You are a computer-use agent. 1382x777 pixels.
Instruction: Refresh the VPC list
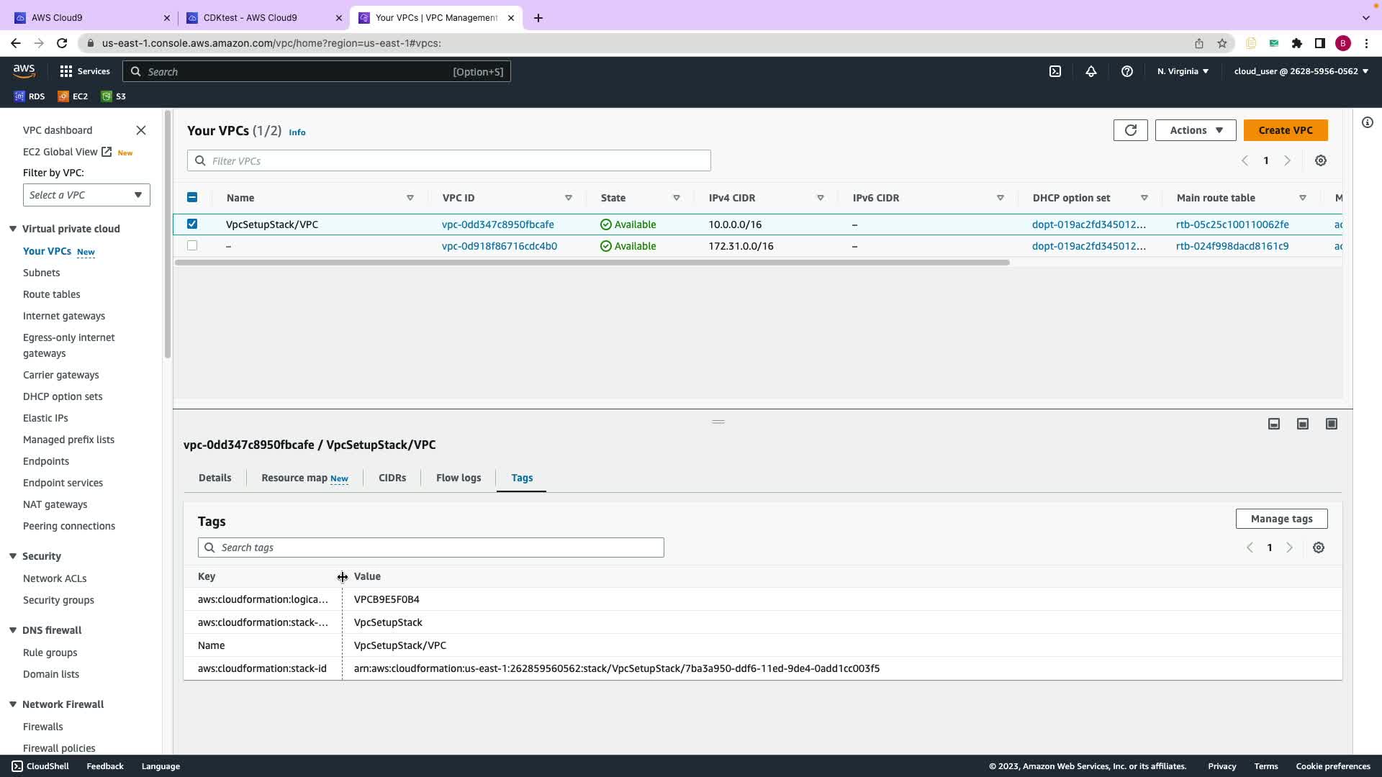click(1130, 130)
